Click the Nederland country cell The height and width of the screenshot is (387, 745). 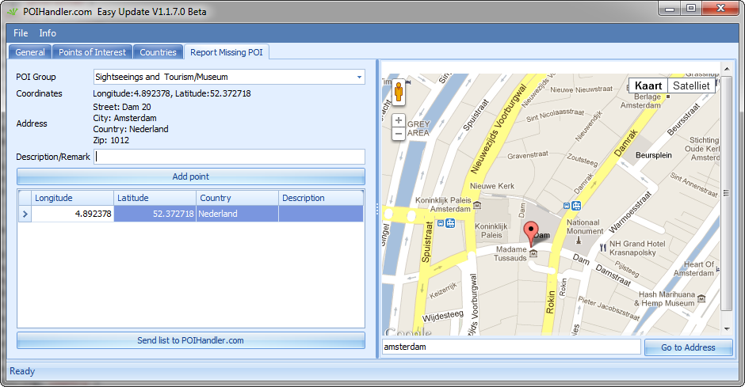coord(238,214)
